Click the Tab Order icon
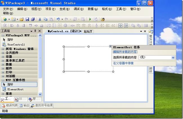The image size is (183, 119). [x=146, y=25]
